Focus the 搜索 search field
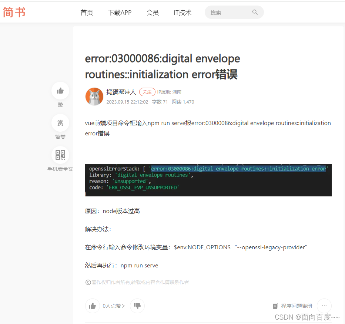 [x=234, y=12]
